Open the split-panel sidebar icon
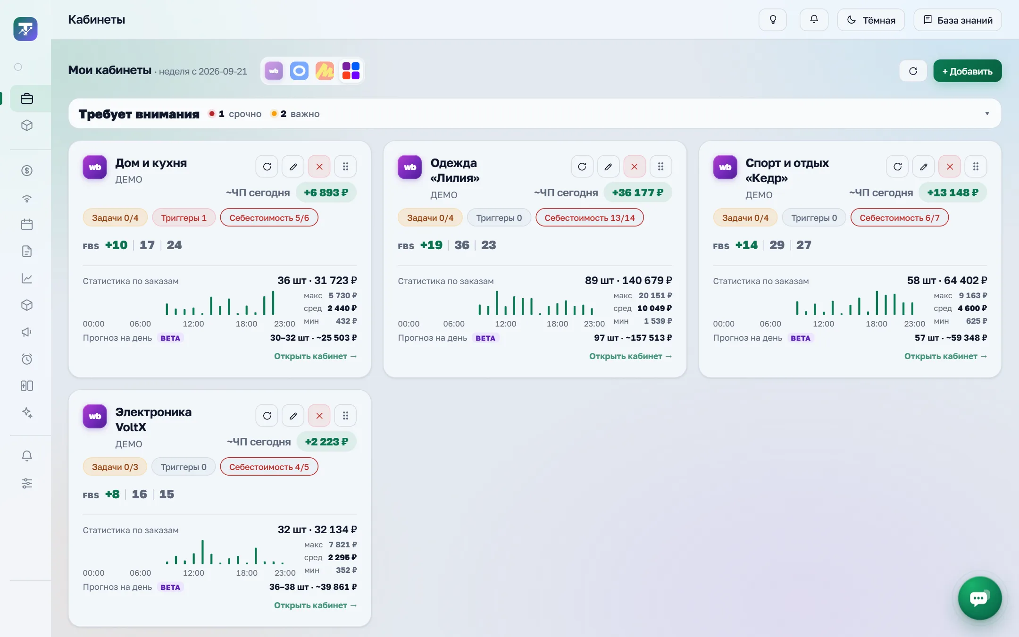Viewport: 1019px width, 637px height. (27, 386)
